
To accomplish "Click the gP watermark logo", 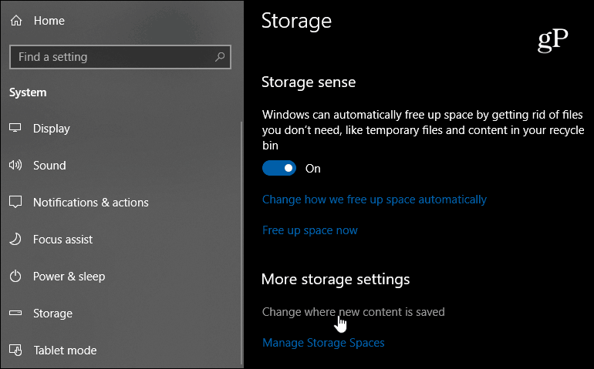I will coord(552,40).
